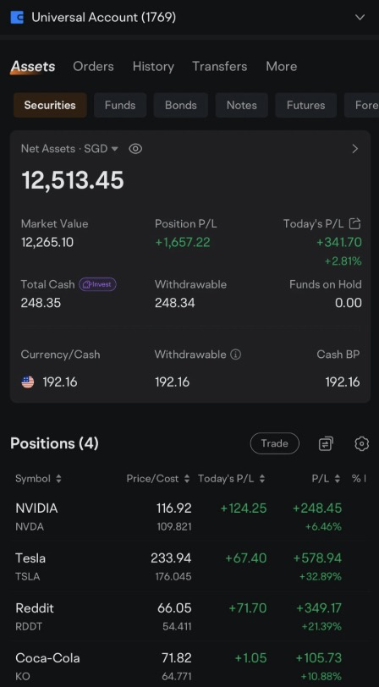This screenshot has height=687, width=379.
Task: Select the Funds category tab
Action: tap(120, 105)
